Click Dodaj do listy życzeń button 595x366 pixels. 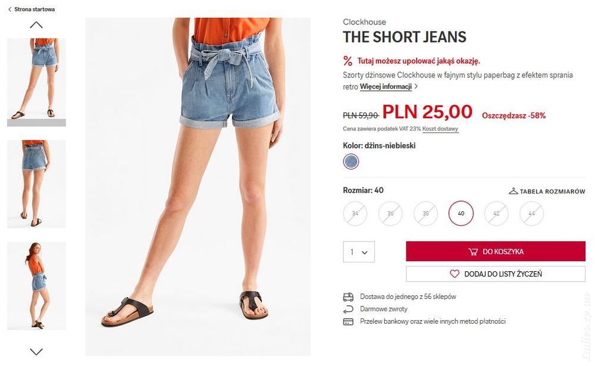point(496,274)
